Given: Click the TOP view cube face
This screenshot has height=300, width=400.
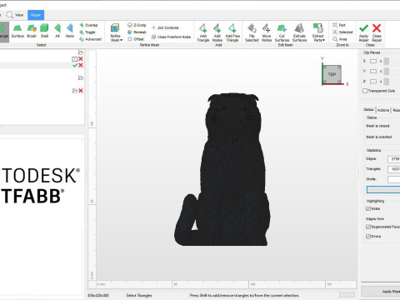Looking at the screenshot, I should tap(332, 74).
